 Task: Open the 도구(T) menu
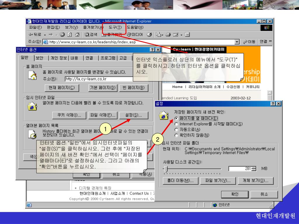click(x=115, y=27)
